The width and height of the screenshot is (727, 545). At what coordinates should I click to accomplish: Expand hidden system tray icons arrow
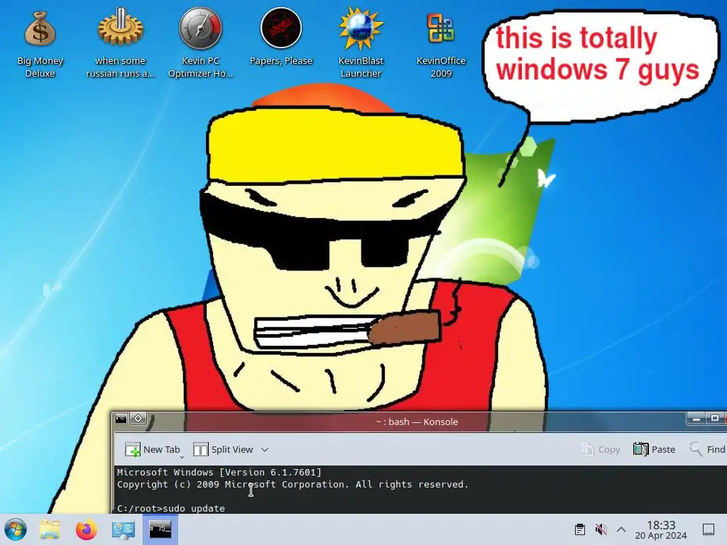coord(621,529)
